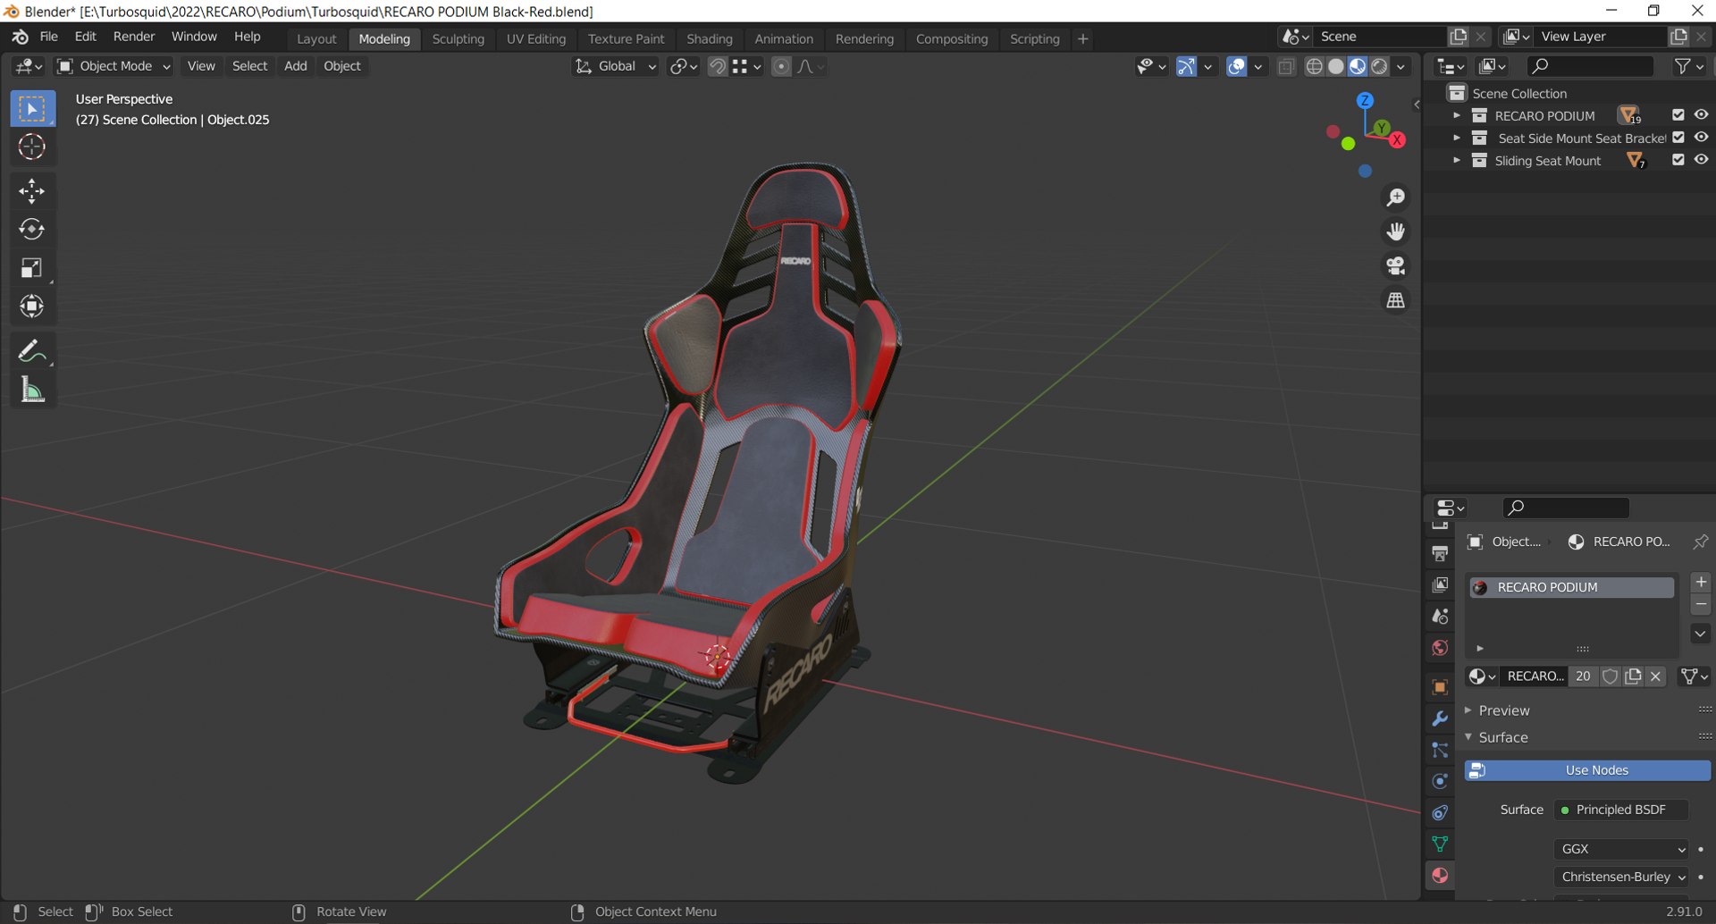Screen dimensions: 1716x924
Task: Open the Object properties orange square tab
Action: coord(1440,687)
